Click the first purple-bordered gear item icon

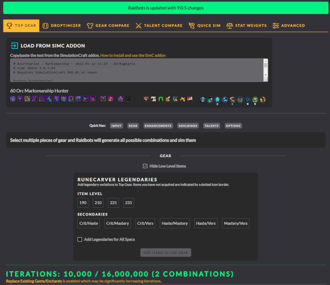tap(13, 99)
